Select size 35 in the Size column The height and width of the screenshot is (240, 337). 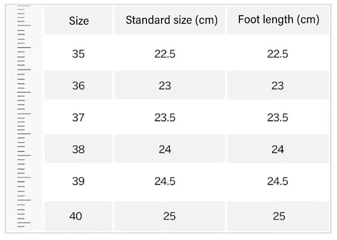[x=78, y=54]
